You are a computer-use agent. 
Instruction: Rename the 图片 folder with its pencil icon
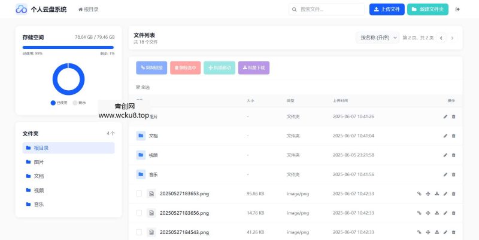445,116
